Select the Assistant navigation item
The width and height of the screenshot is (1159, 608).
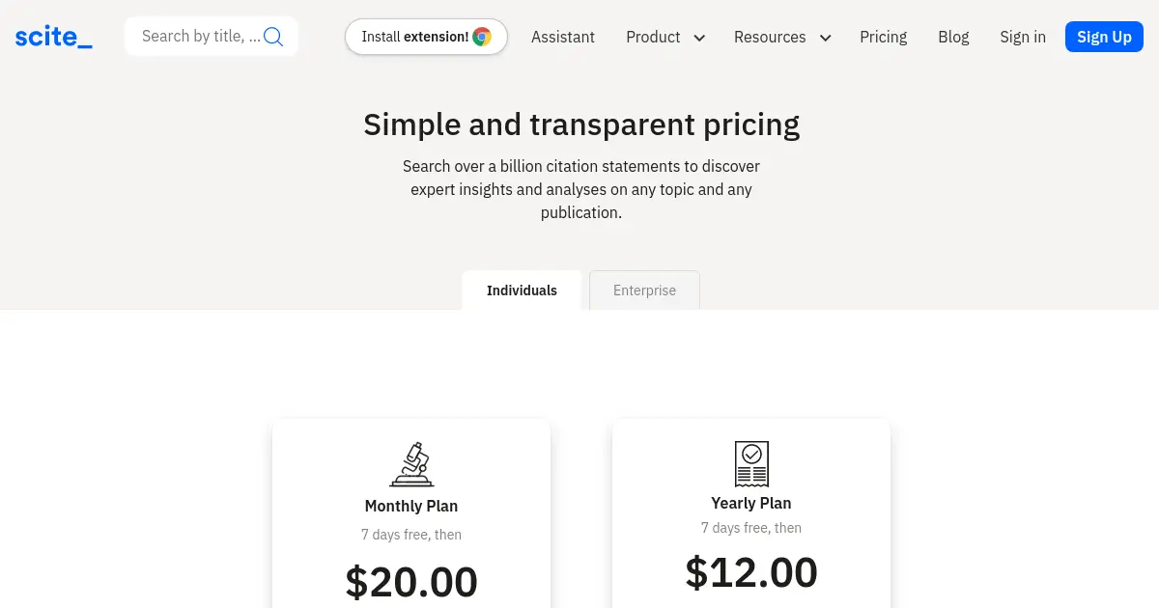(x=563, y=37)
